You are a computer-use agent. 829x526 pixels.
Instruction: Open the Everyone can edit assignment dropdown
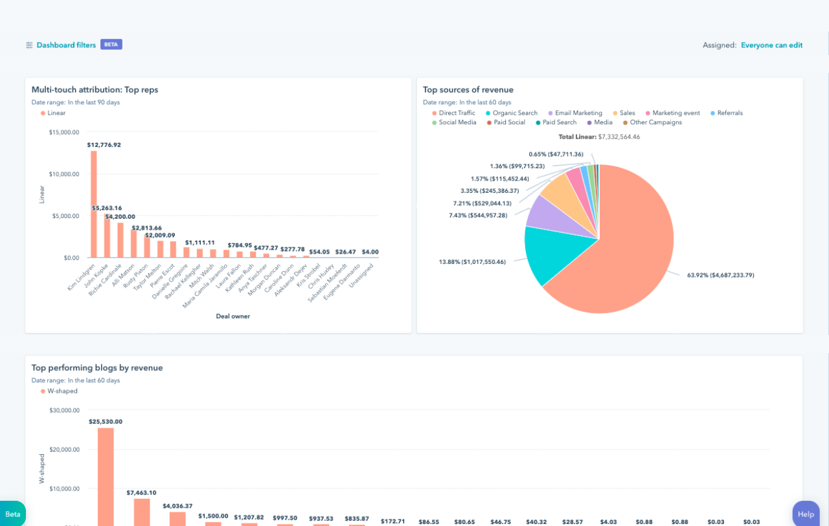point(772,45)
